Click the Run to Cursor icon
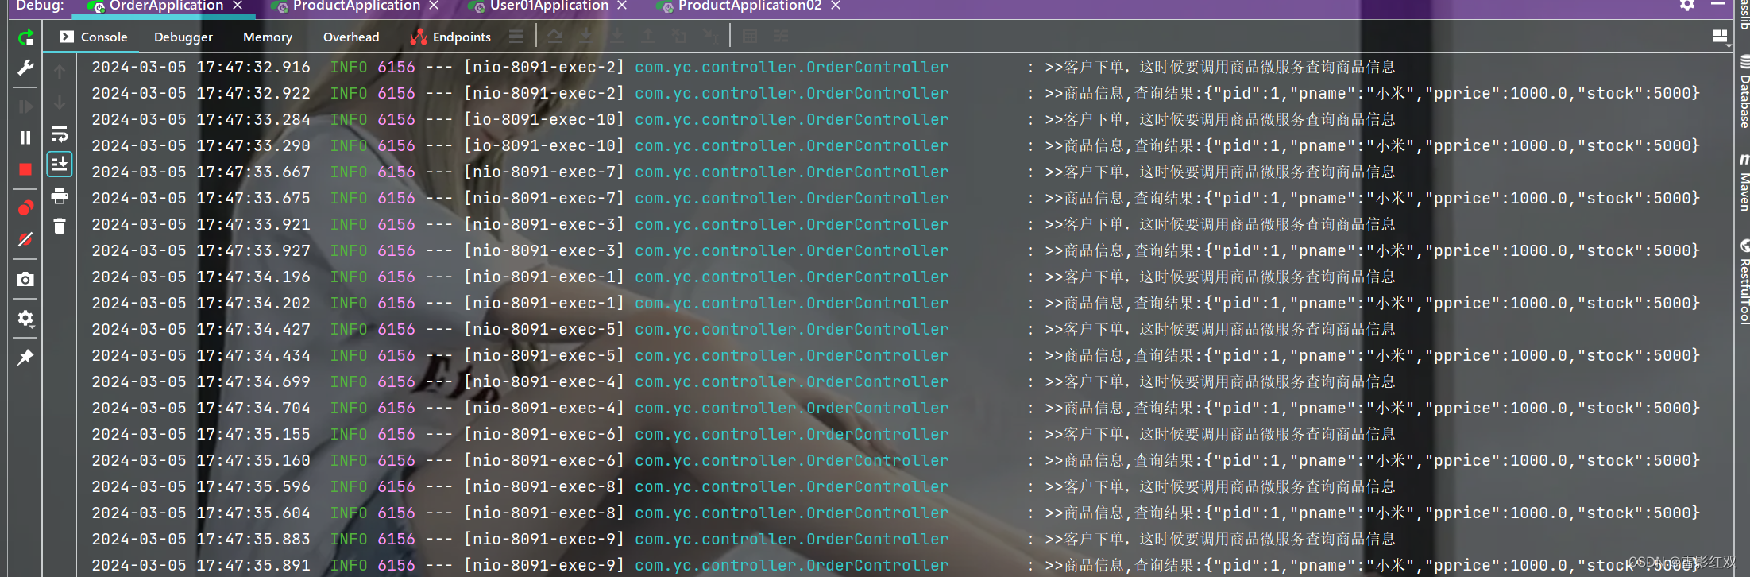This screenshot has height=577, width=1750. (x=710, y=37)
